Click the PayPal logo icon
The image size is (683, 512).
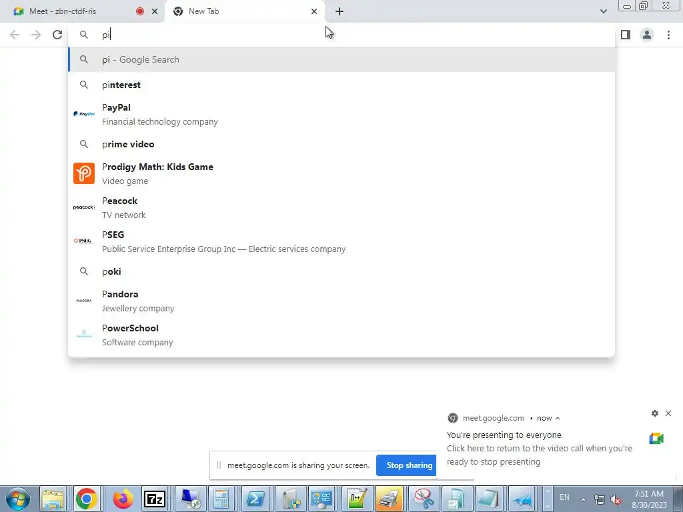pos(83,114)
